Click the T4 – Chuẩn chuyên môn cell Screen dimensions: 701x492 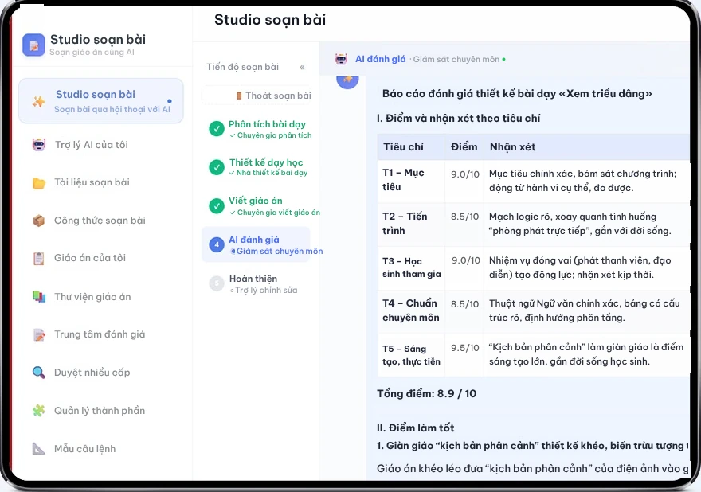point(411,310)
